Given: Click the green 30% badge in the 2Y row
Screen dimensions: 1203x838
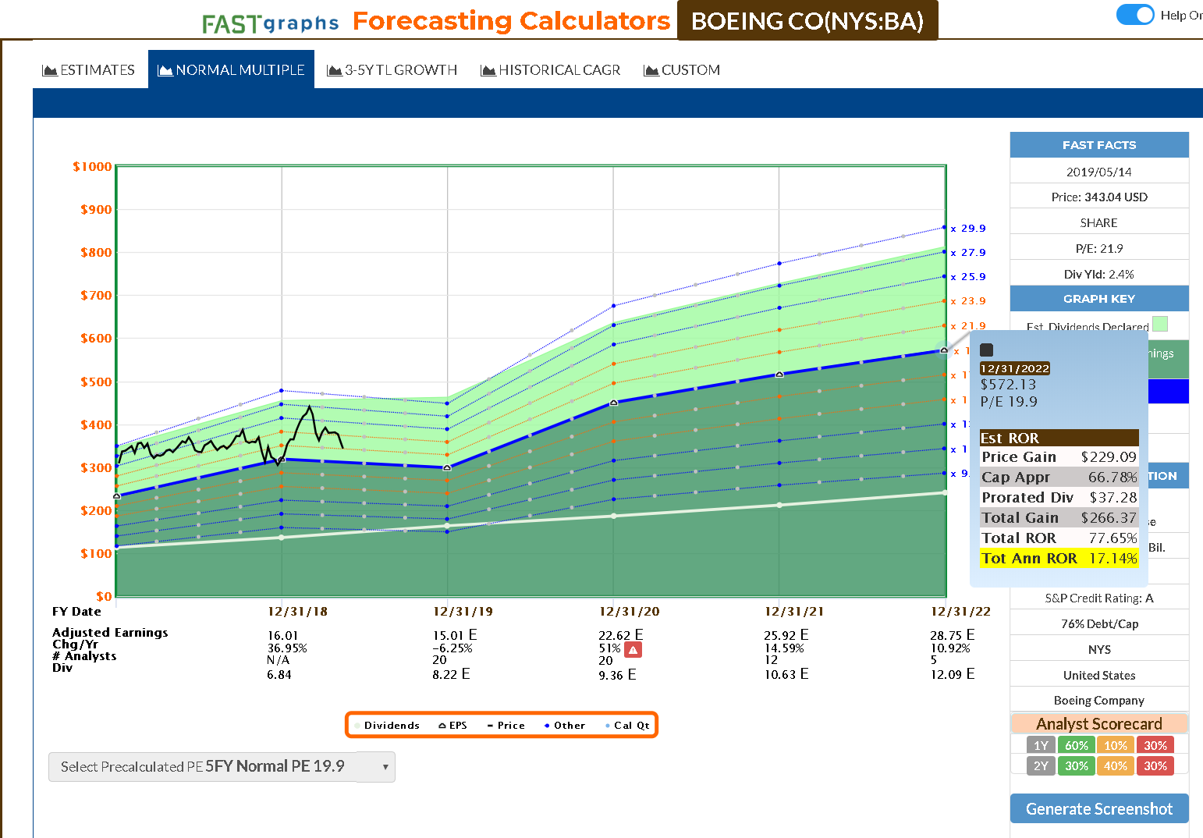Looking at the screenshot, I should coord(1077,766).
